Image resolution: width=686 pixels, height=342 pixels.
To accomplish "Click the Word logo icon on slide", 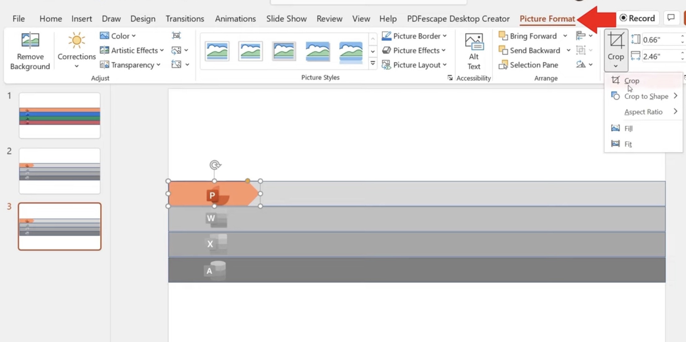I will [216, 219].
